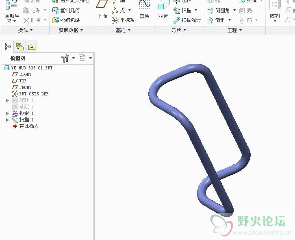Open the Model Tree settings dropdown arrow
This screenshot has height=240, width=295.
[74, 58]
